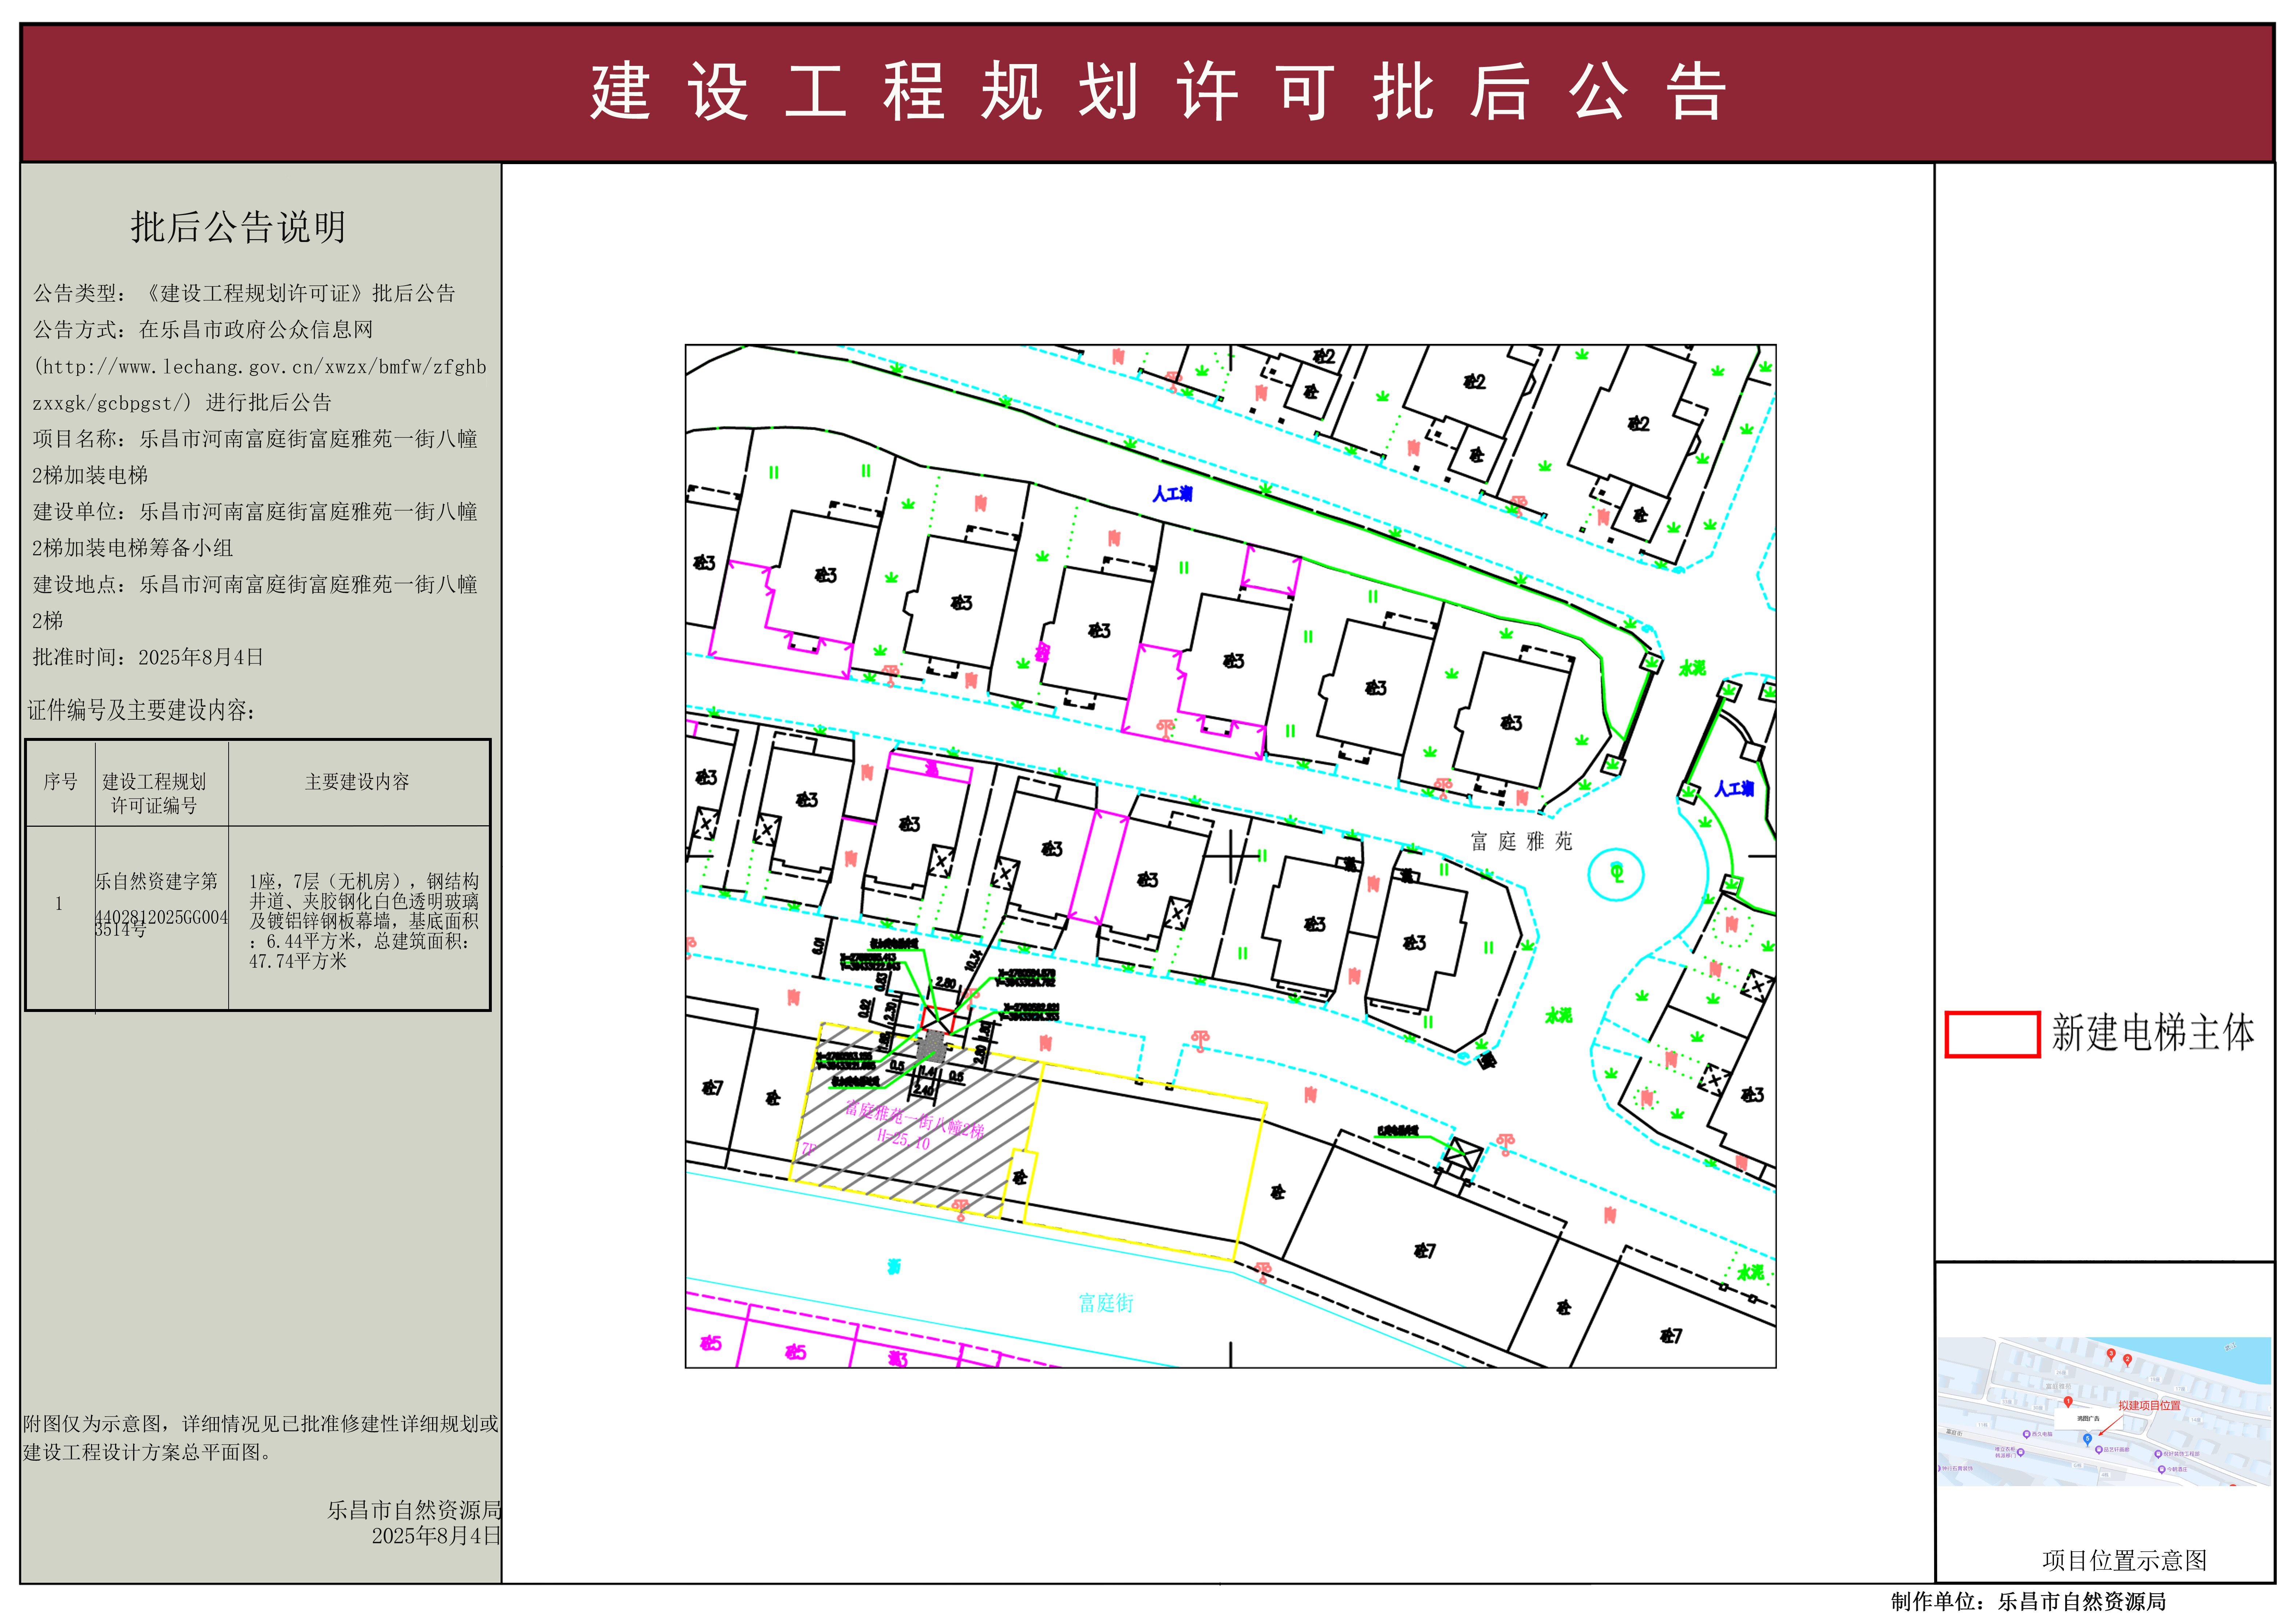Click the content cell starting 1座，7层
This screenshot has height=1624, width=2296.
[x=364, y=921]
